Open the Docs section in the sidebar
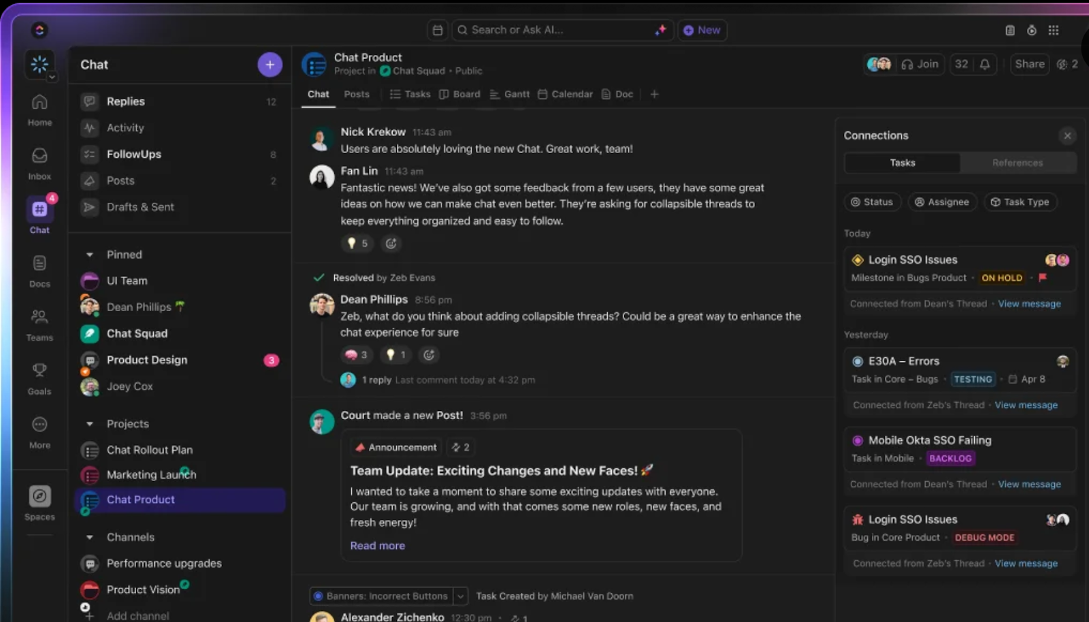This screenshot has width=1089, height=622. [39, 270]
